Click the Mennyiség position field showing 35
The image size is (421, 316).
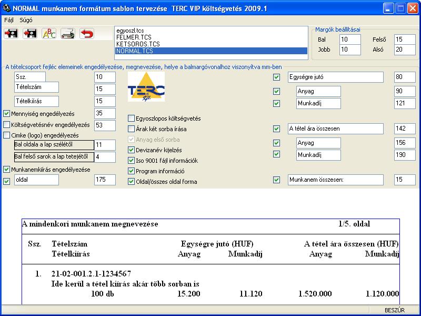105,113
